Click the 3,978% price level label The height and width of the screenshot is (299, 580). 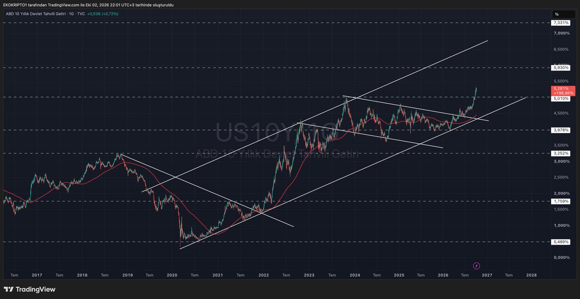[x=561, y=130]
